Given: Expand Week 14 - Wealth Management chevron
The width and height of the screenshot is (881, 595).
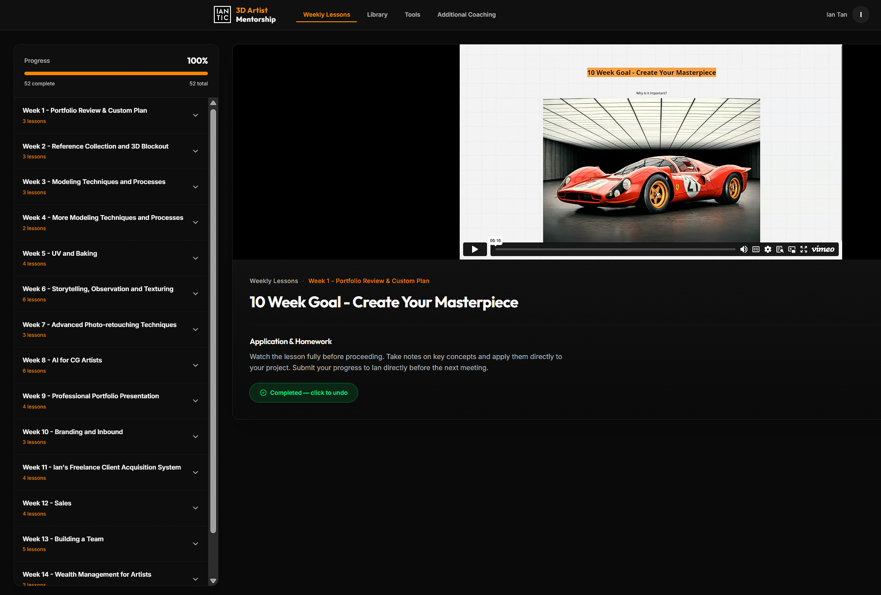Looking at the screenshot, I should tap(195, 579).
